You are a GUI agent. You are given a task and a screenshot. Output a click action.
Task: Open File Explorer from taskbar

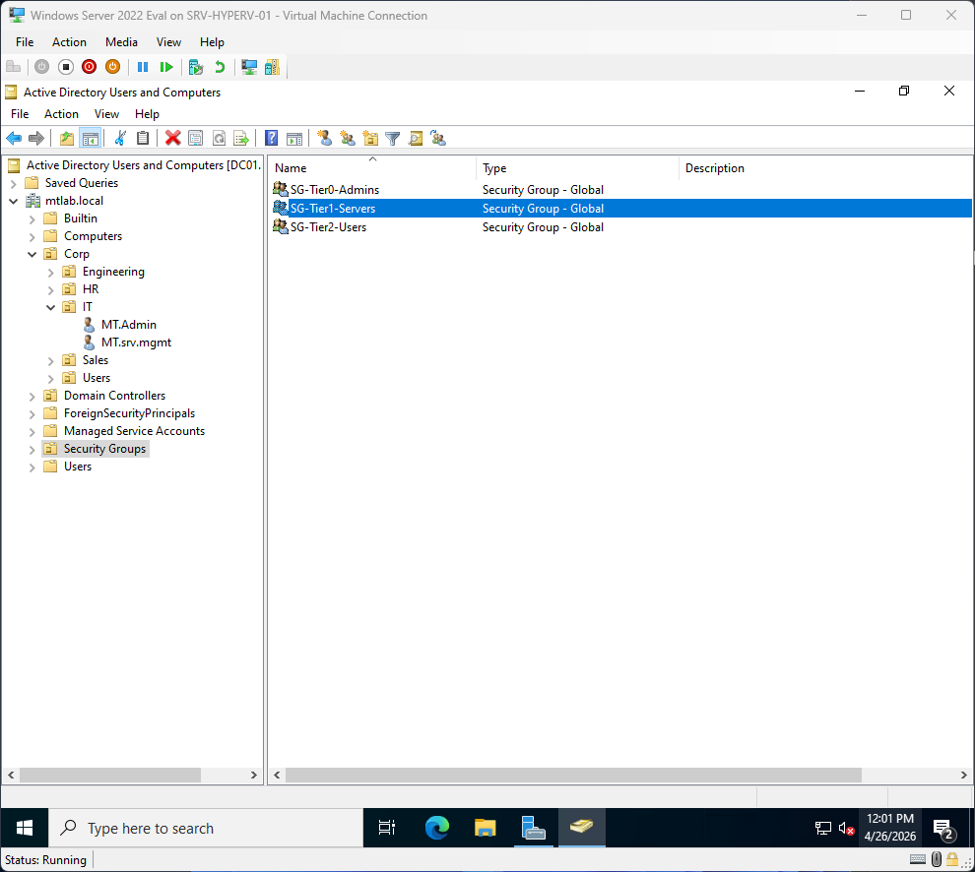(x=485, y=828)
